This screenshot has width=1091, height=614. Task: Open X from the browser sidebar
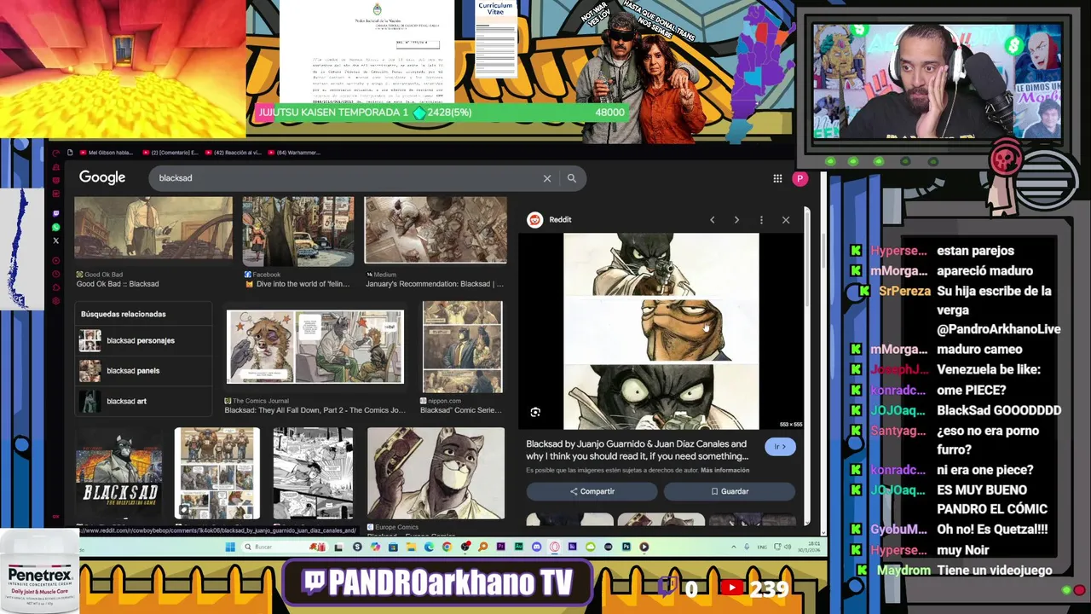[56, 241]
